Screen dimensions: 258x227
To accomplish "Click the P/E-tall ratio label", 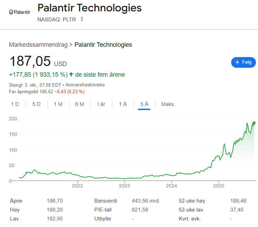I will (103, 210).
